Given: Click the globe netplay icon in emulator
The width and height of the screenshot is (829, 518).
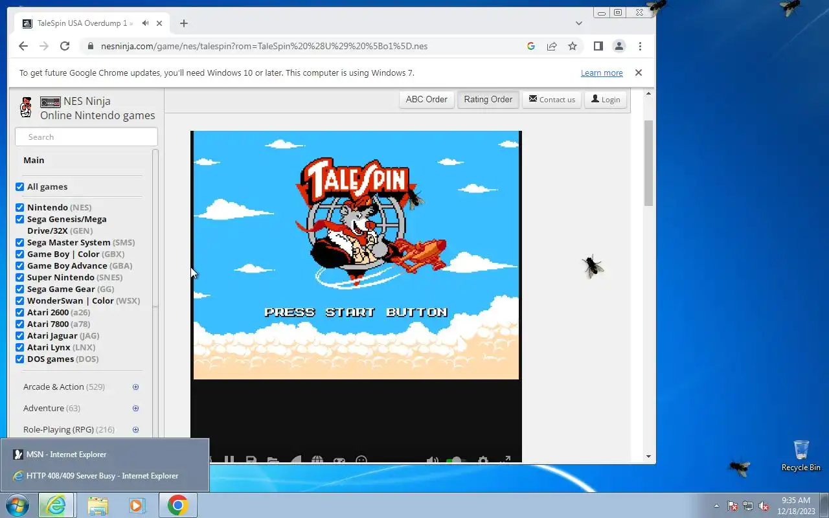Looking at the screenshot, I should click(317, 460).
